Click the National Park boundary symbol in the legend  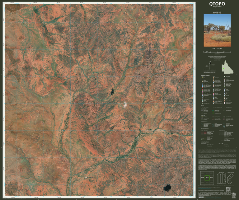coord(213,110)
